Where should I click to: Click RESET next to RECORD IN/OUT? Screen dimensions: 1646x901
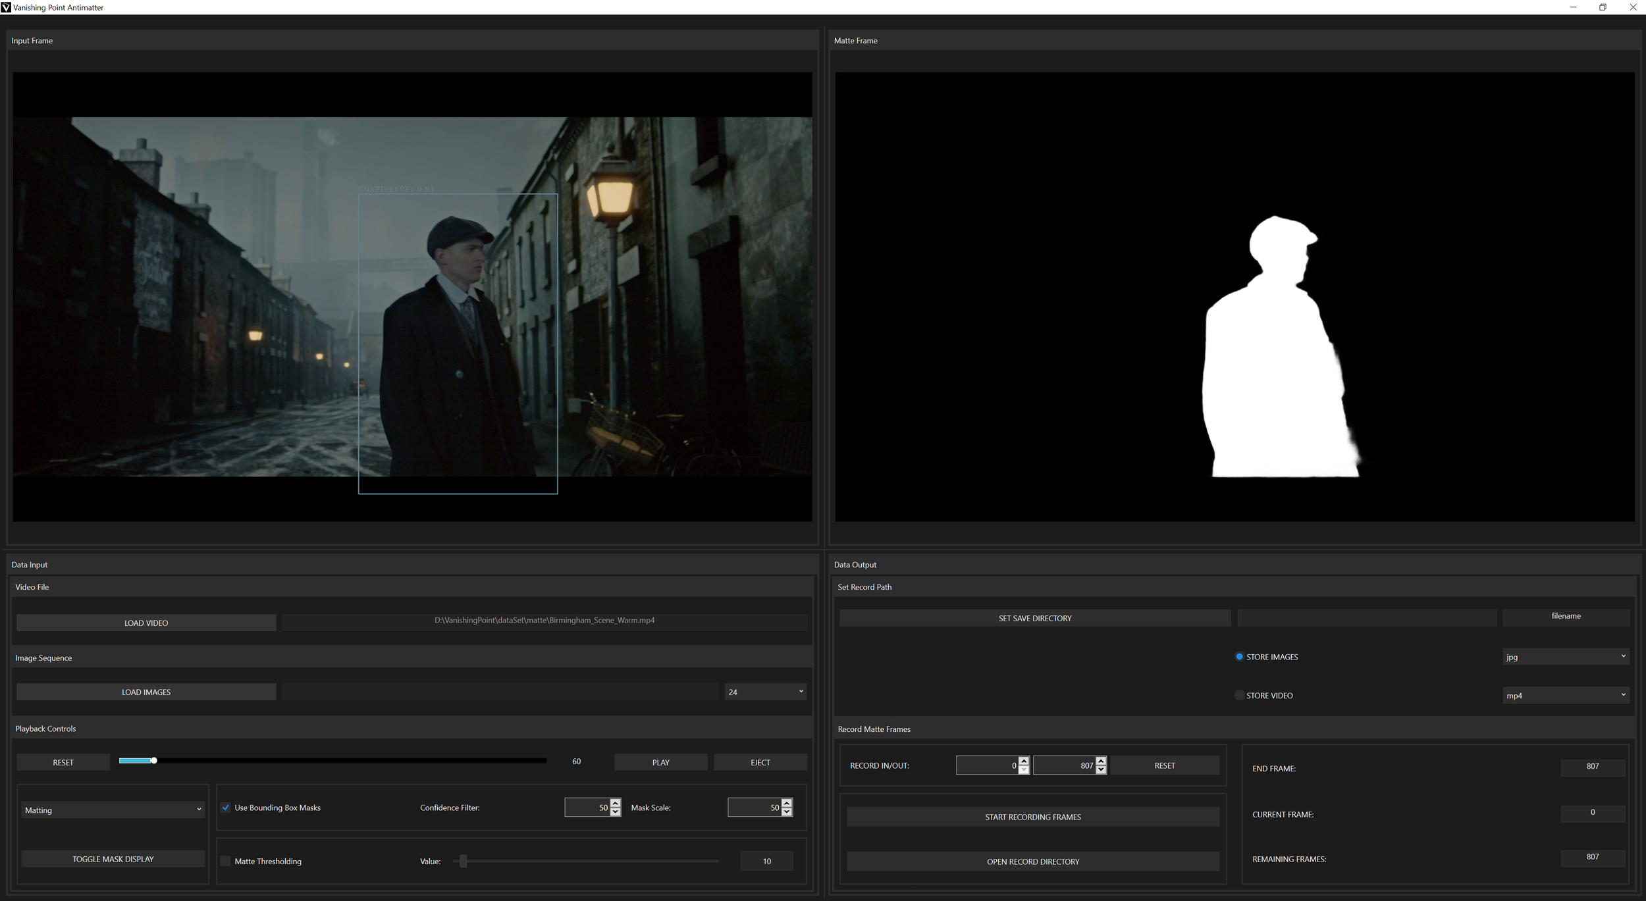(1165, 765)
